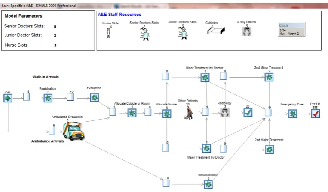The height and width of the screenshot is (192, 328).
Task: Edit the Nurse Slots parameter value 2
Action: point(55,45)
